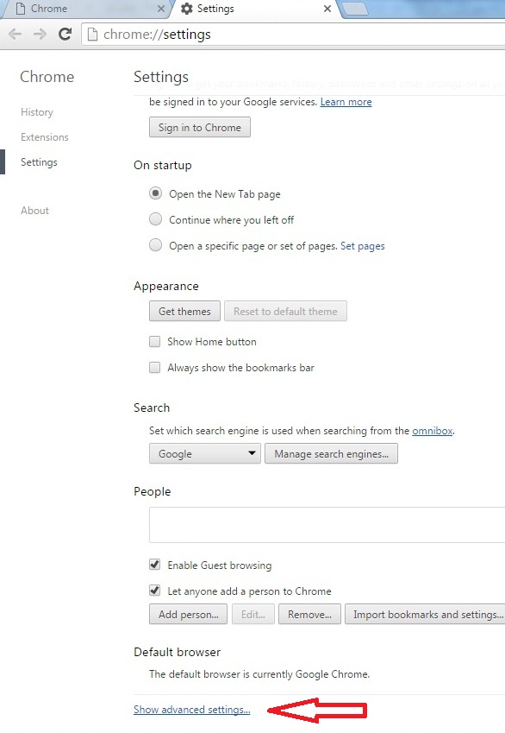
Task: Reload the page with refresh icon
Action: click(x=65, y=34)
